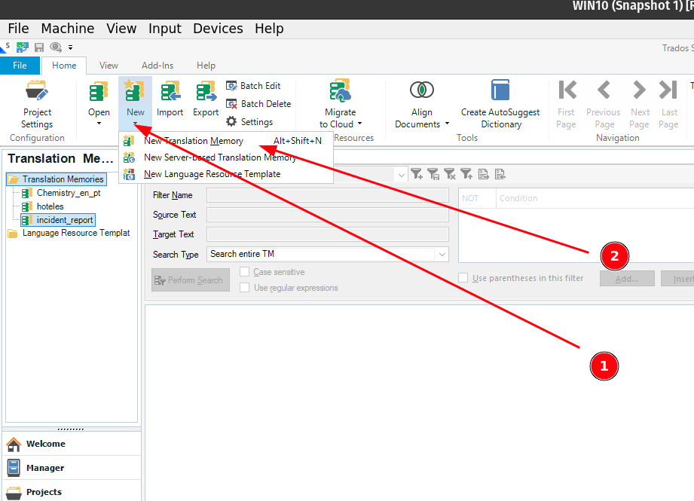This screenshot has width=694, height=501.
Task: Click the import filters document icon
Action: [500, 174]
